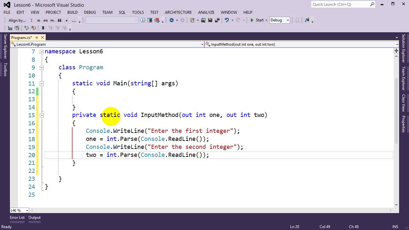Open the Undo history dropdown arrow

point(232,20)
